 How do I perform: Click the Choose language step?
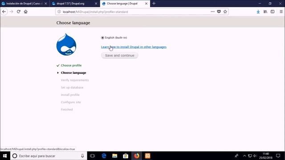pyautogui.click(x=73, y=73)
